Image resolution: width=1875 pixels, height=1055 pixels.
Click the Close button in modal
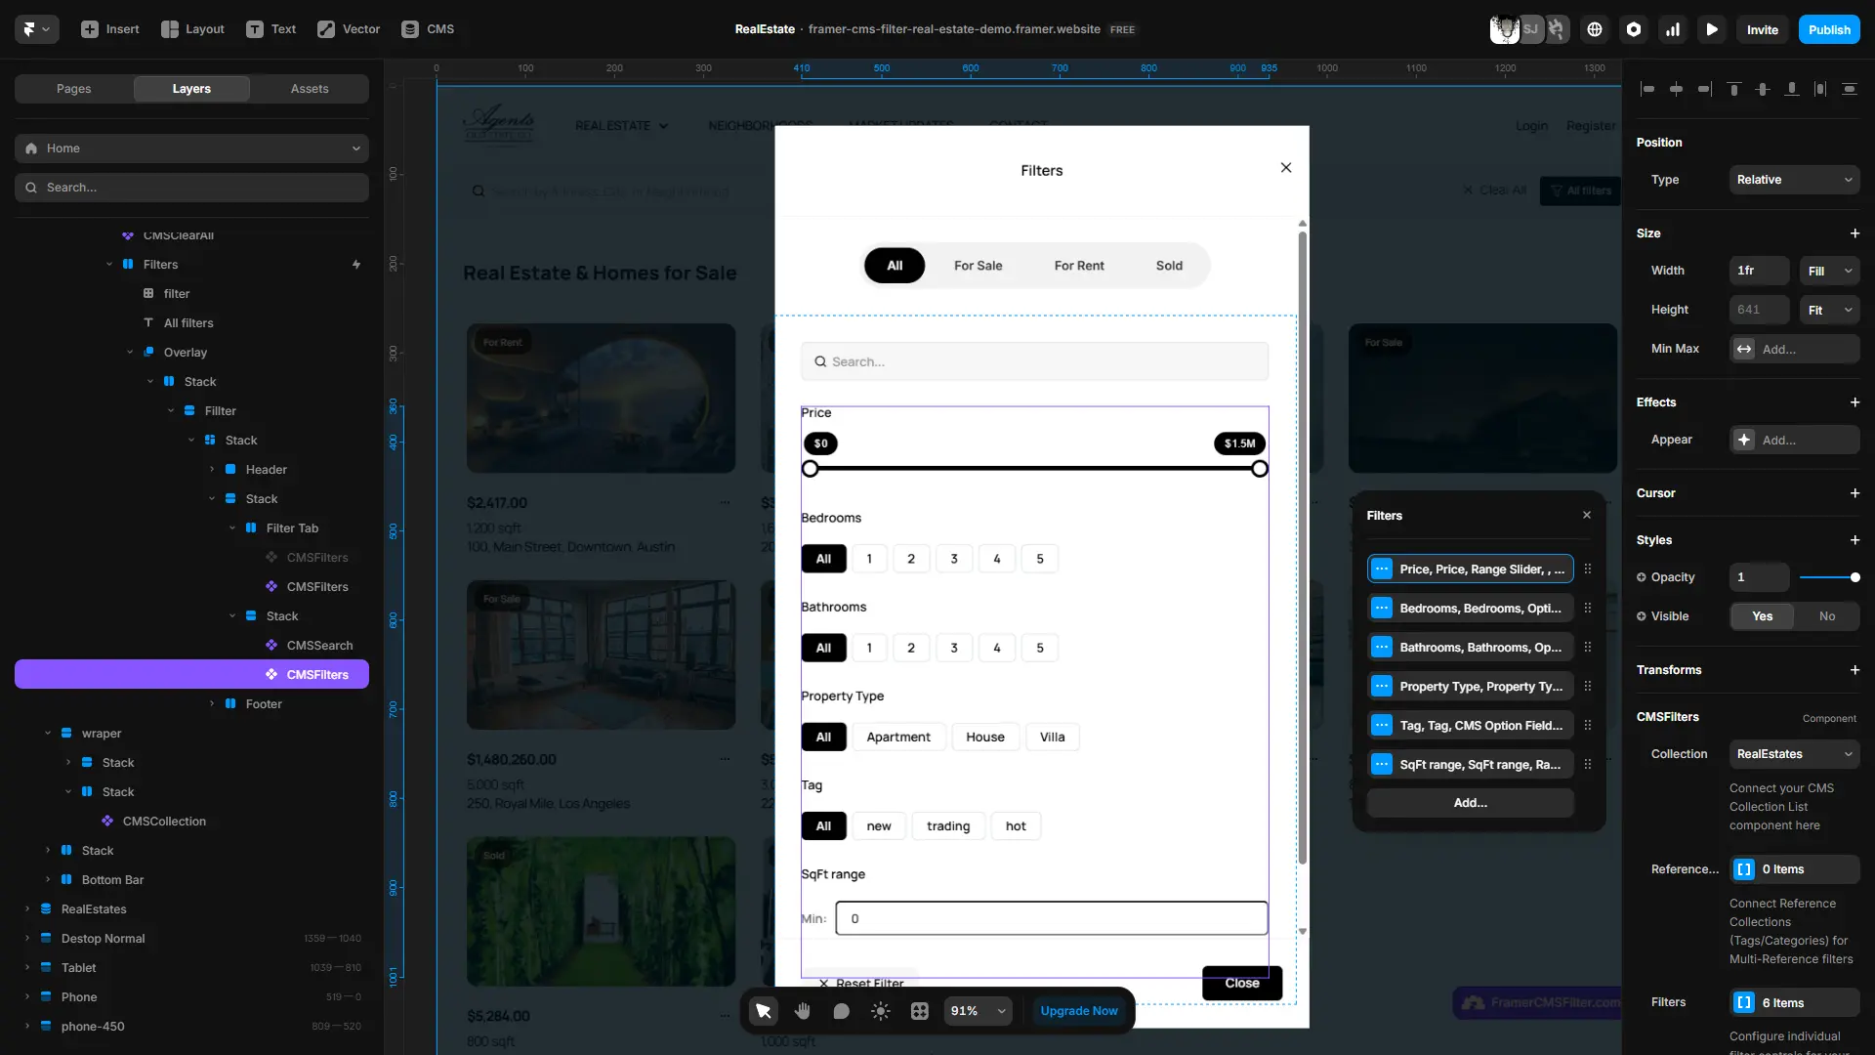[x=1242, y=983]
